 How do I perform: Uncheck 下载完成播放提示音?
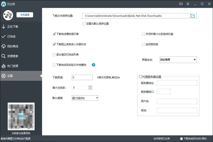pyautogui.click(x=54, y=34)
